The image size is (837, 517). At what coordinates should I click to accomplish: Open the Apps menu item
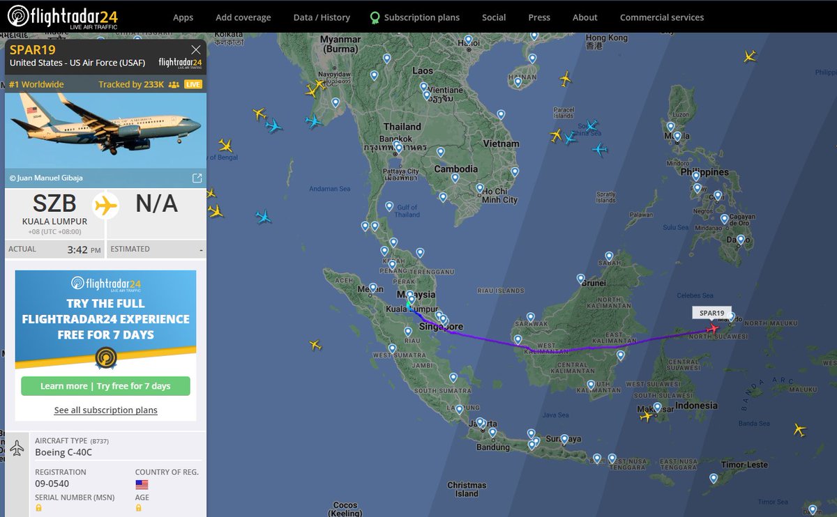click(183, 17)
